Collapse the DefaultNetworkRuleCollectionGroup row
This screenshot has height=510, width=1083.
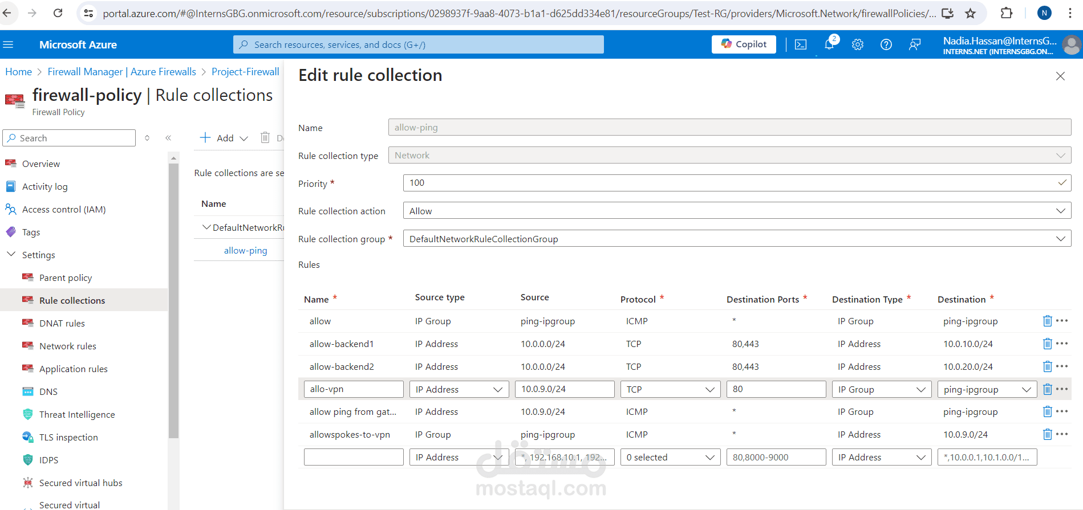[x=206, y=227]
